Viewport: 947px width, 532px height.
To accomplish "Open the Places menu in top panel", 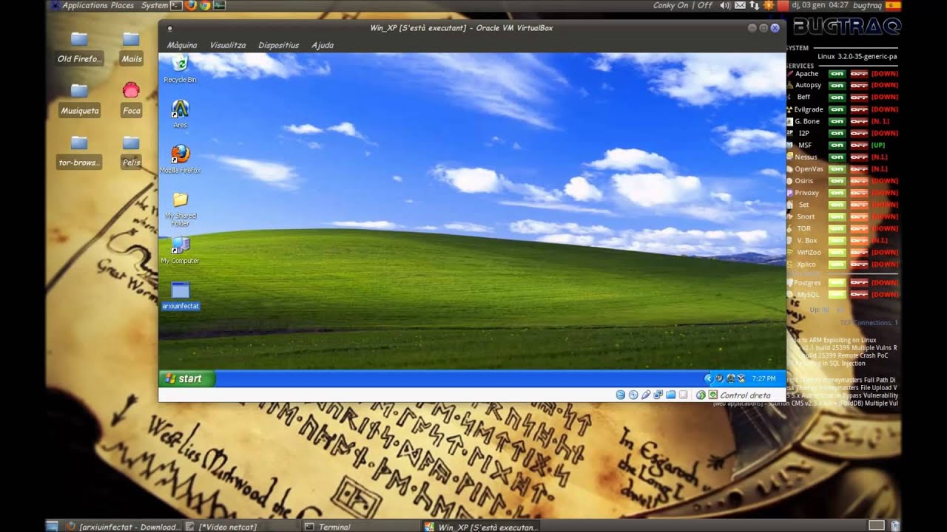I will tap(122, 5).
